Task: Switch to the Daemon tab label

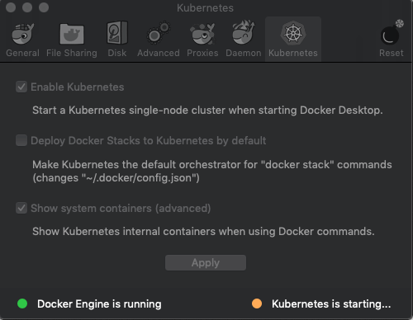Action: 244,53
